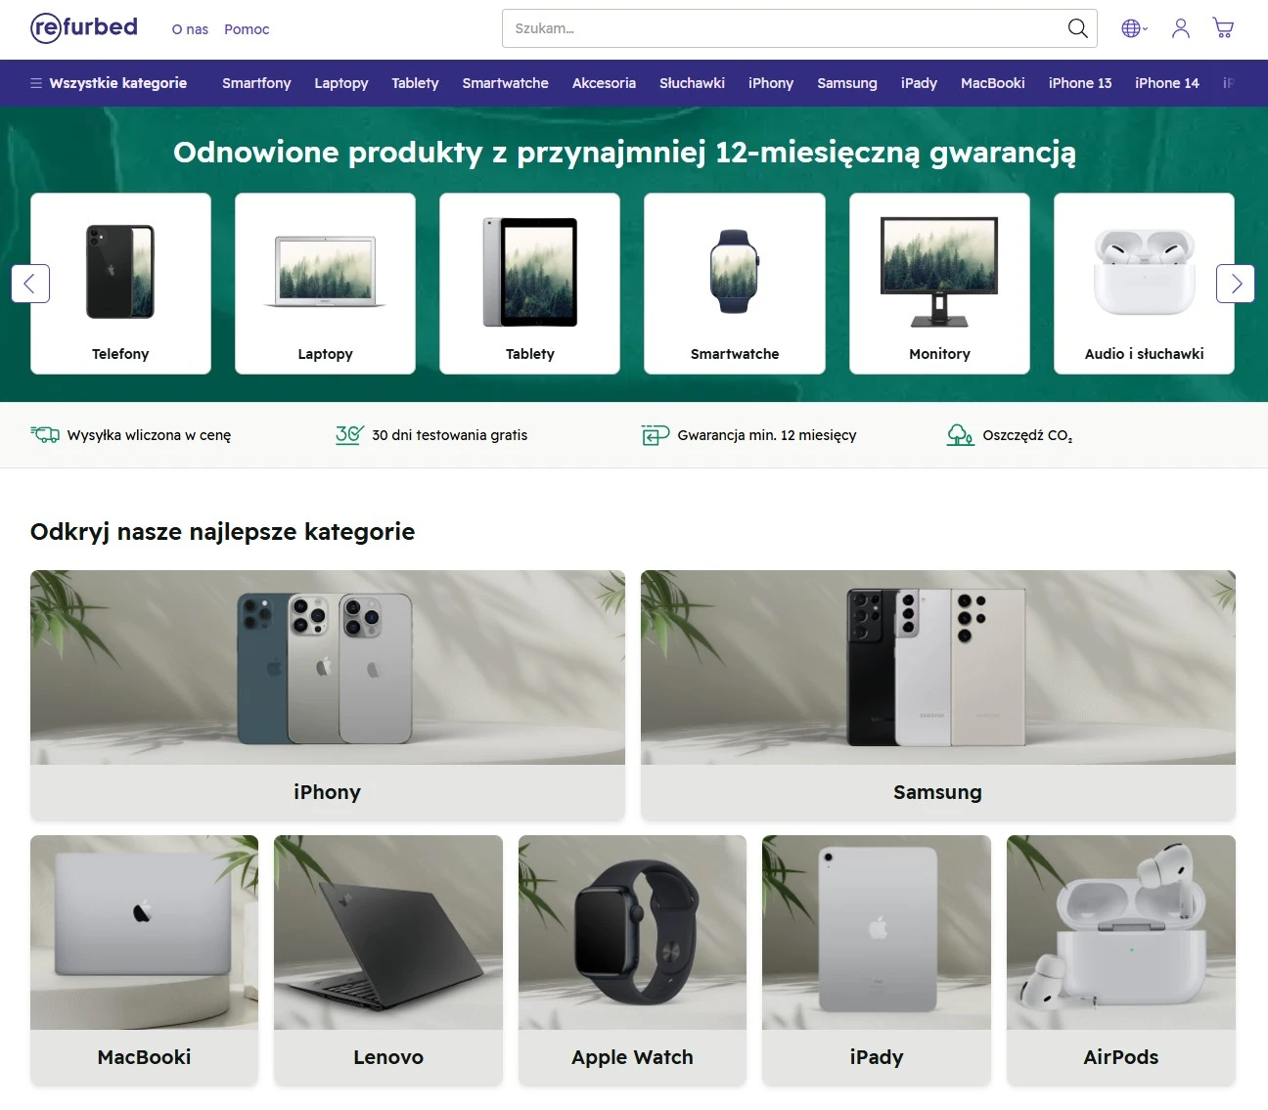The height and width of the screenshot is (1110, 1268).
Task: Open the iPady category tile
Action: pyautogui.click(x=877, y=960)
